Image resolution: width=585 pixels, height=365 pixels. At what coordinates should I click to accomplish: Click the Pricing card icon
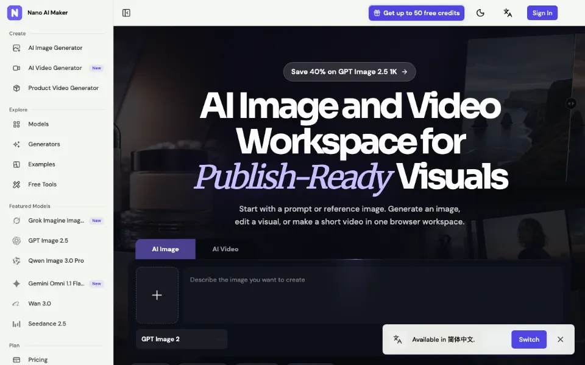coord(16,360)
